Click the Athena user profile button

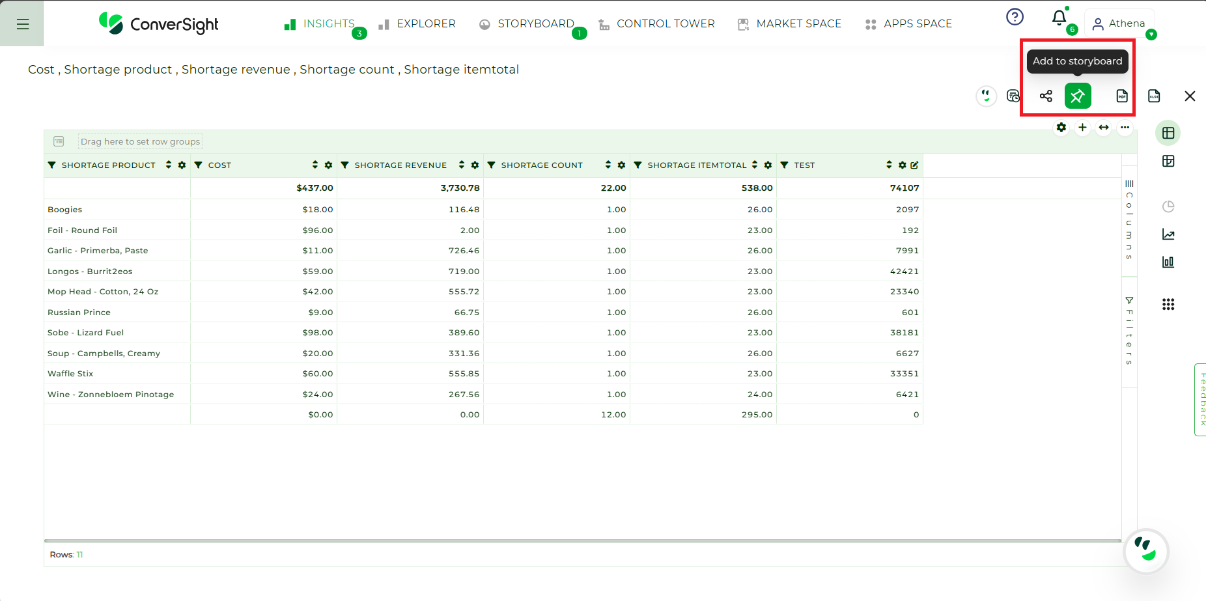[x=1119, y=24]
